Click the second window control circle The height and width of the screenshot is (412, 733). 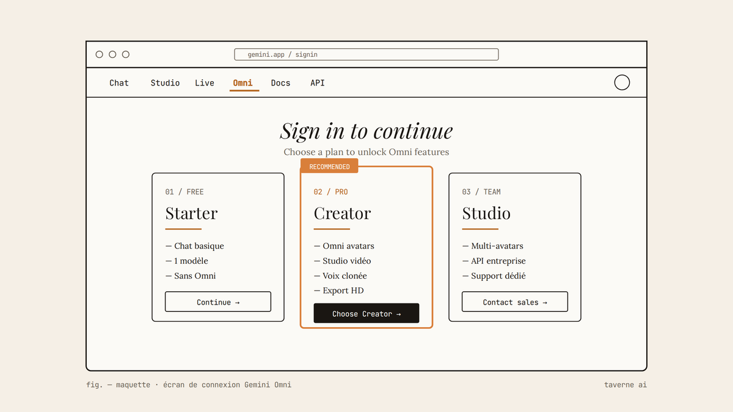pos(112,54)
